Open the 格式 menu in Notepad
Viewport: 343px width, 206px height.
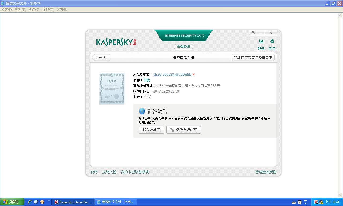pos(33,9)
